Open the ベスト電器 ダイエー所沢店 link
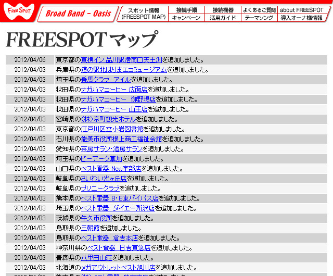The width and height of the screenshot is (333, 276). pyautogui.click(x=118, y=208)
